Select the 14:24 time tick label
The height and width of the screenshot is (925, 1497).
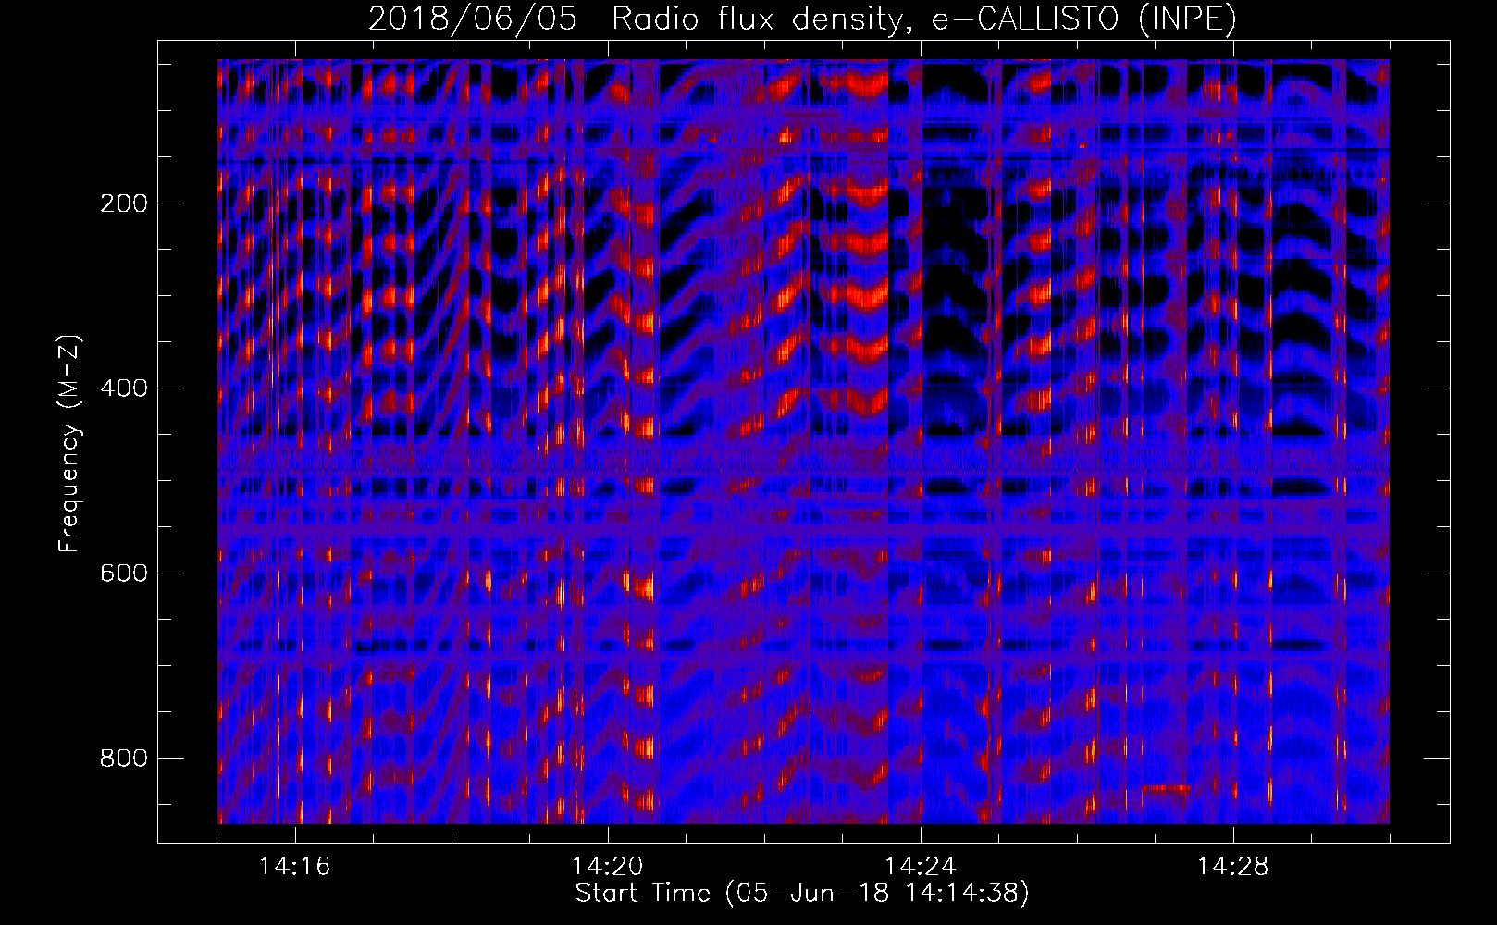[x=921, y=867]
